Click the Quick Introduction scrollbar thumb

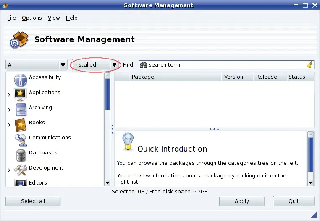pyautogui.click(x=310, y=155)
